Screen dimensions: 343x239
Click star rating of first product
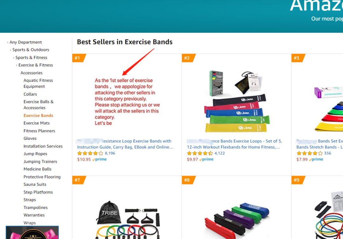[90, 153]
